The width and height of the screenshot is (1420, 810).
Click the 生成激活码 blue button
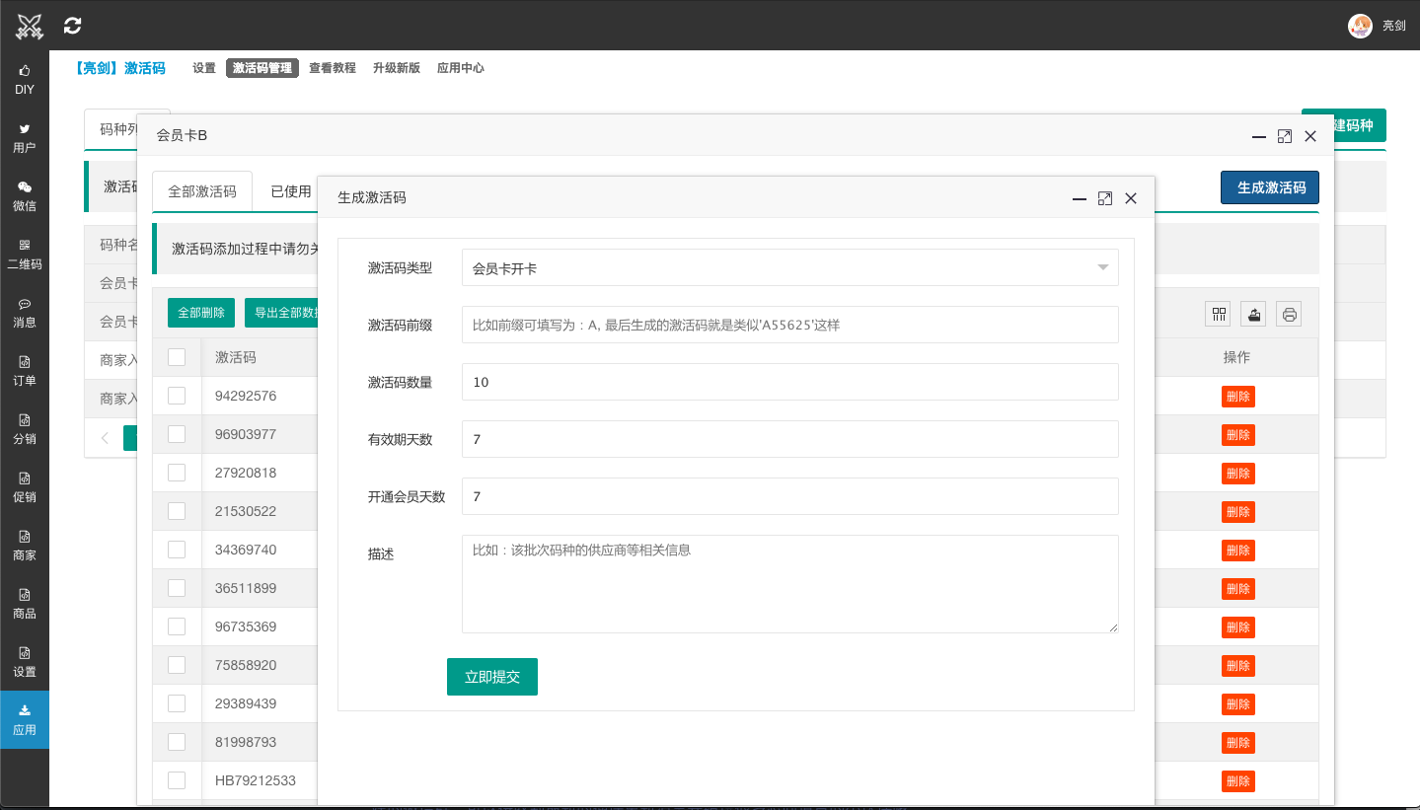pos(1270,187)
